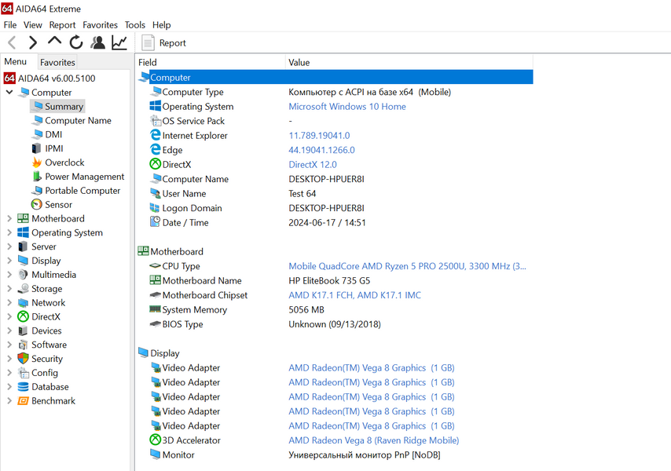671x471 pixels.
Task: Click the Benchmark icon in tree
Action: tap(23, 401)
